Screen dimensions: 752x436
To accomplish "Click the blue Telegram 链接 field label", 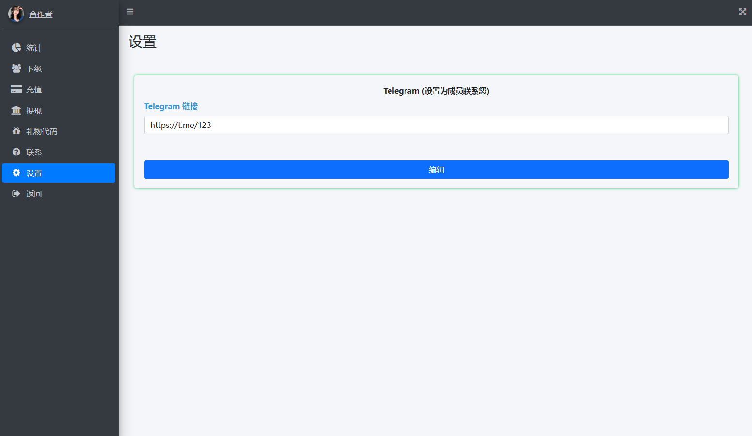I will pyautogui.click(x=171, y=106).
